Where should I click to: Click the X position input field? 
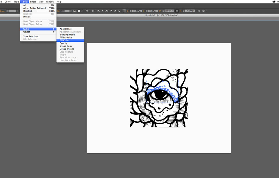136,11
